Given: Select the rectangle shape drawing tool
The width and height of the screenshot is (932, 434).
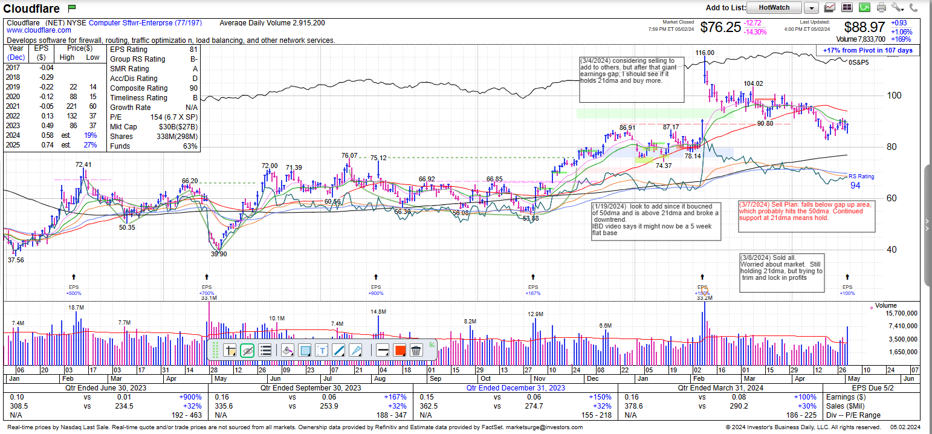Looking at the screenshot, I should click(x=305, y=350).
